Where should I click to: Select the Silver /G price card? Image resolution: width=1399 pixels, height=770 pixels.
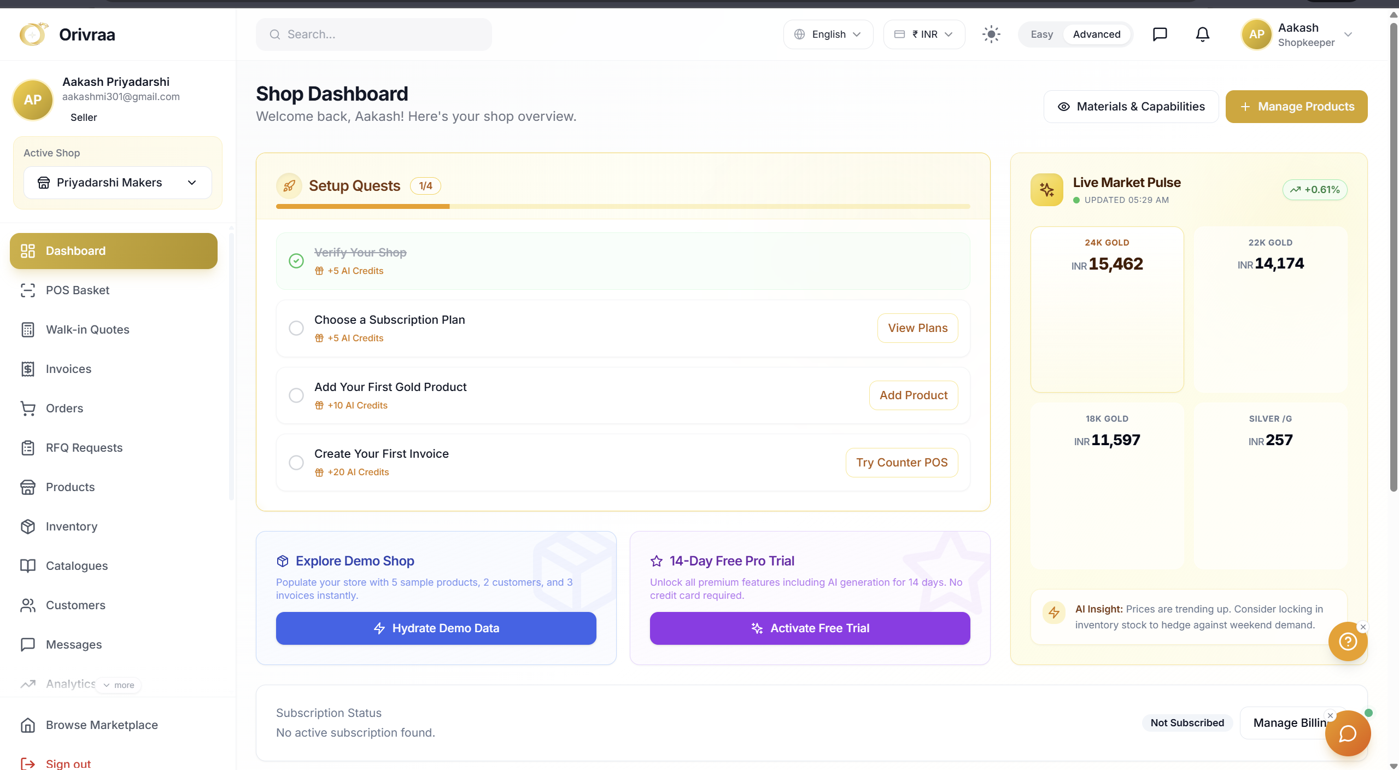(1271, 486)
